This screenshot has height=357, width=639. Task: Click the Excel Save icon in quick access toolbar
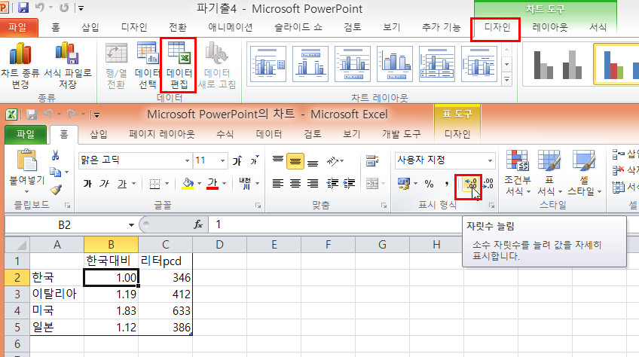(x=32, y=114)
